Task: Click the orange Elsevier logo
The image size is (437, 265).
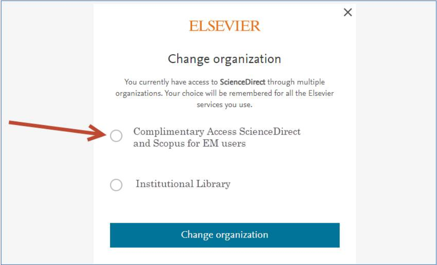Action: 225,26
